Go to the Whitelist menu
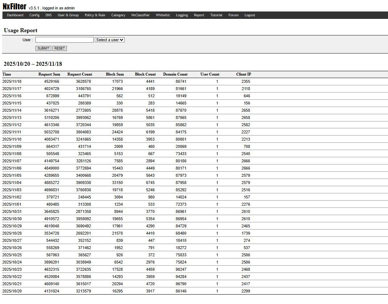This screenshot has width=388, height=304. (x=163, y=15)
